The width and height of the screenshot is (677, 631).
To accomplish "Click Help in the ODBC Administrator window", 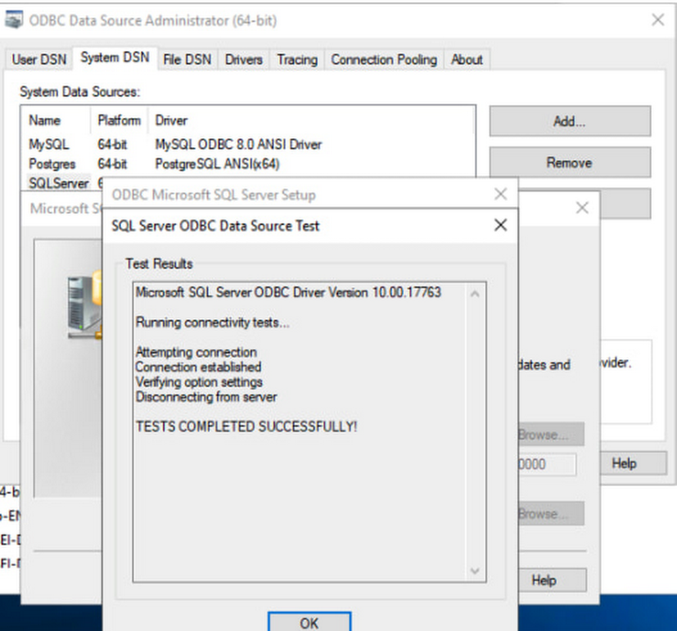I will 624,463.
